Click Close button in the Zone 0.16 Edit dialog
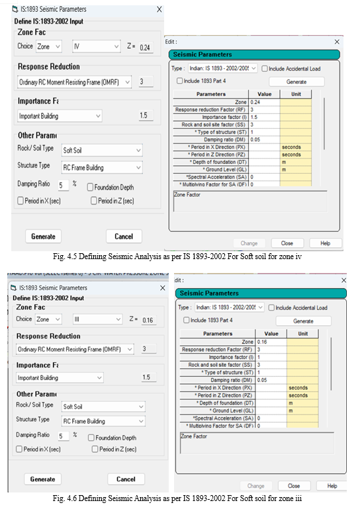 [x=294, y=486]
